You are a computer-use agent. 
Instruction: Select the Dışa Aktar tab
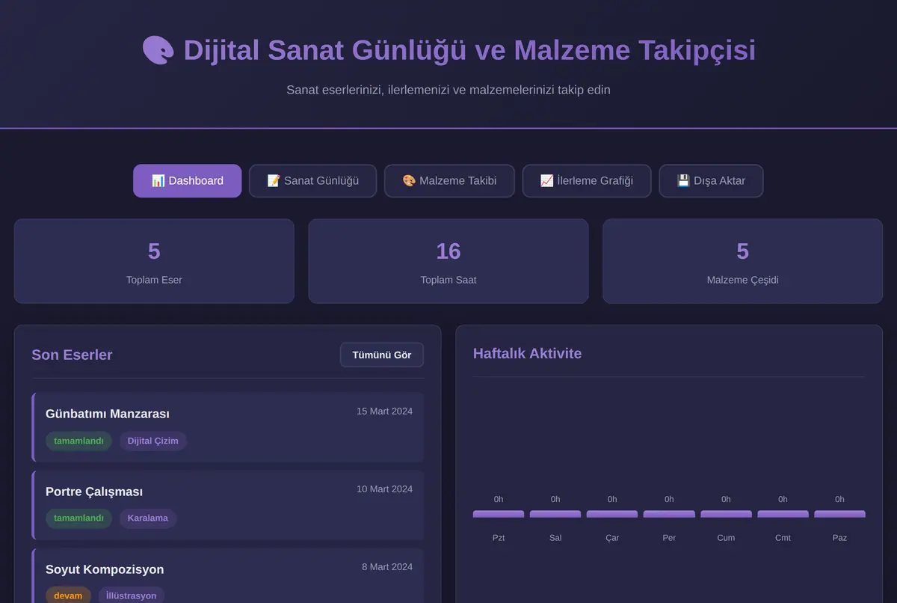pyautogui.click(x=711, y=181)
